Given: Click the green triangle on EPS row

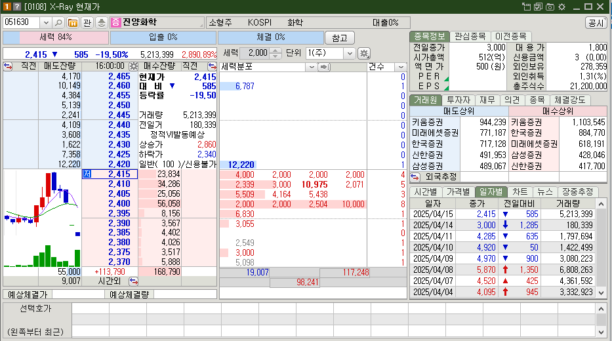Looking at the screenshot, I should click(x=447, y=88).
